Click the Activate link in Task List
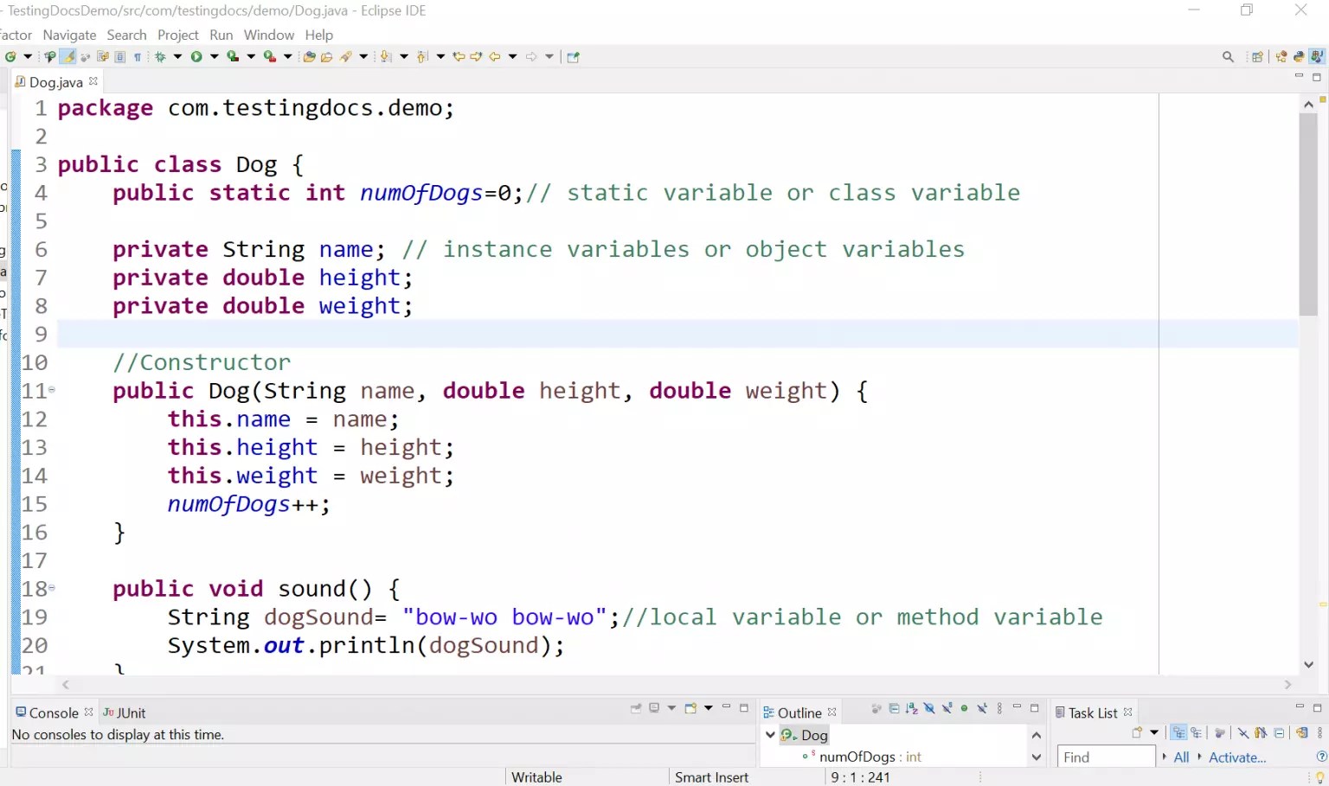Viewport: 1329px width, 786px height. (x=1236, y=757)
